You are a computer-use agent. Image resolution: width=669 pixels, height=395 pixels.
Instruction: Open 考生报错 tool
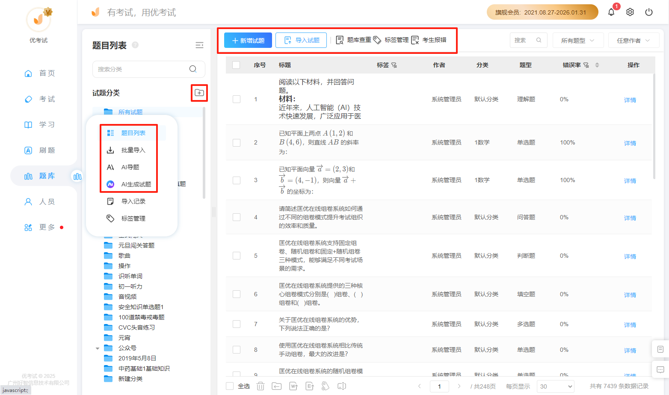click(429, 40)
